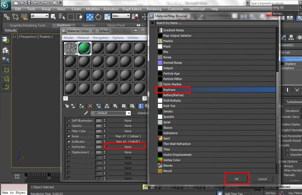Toggle the Opacity map checkbox
Viewport: 302px width, 195px height.
tap(69, 126)
